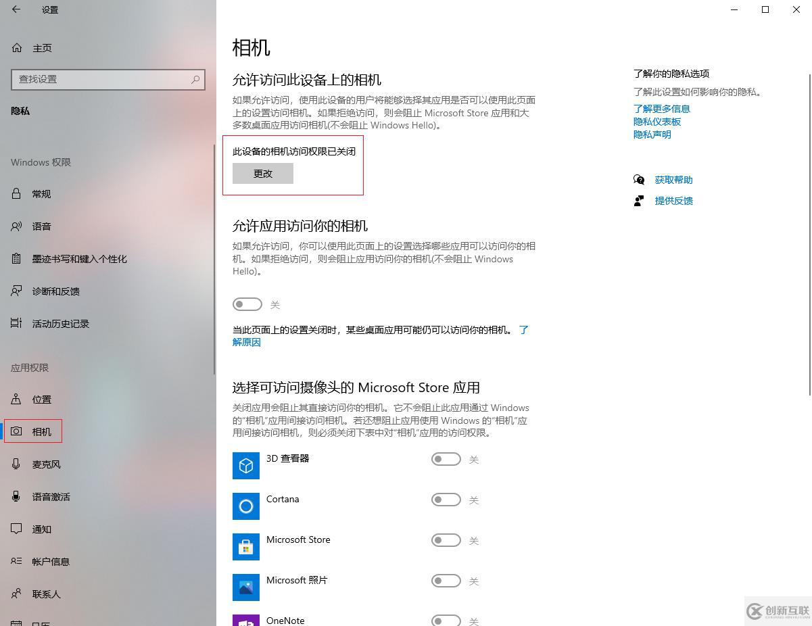Screen dimensions: 812x626
Task: Enable camera access for Microsoft Store
Action: pos(446,541)
